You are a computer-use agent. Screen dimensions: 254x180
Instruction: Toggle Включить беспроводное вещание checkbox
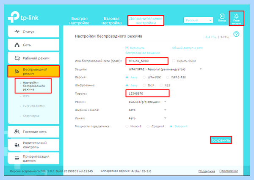[x=127, y=48]
